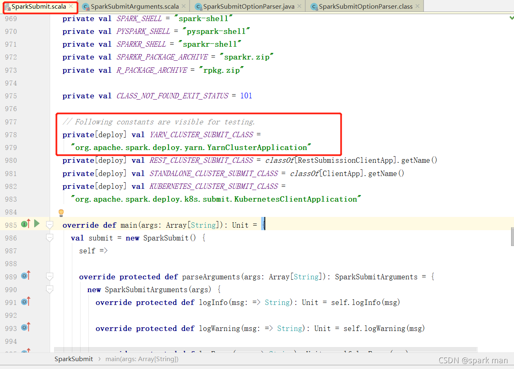
Task: Click the YarnClusterApplication string literal
Action: coord(191,148)
